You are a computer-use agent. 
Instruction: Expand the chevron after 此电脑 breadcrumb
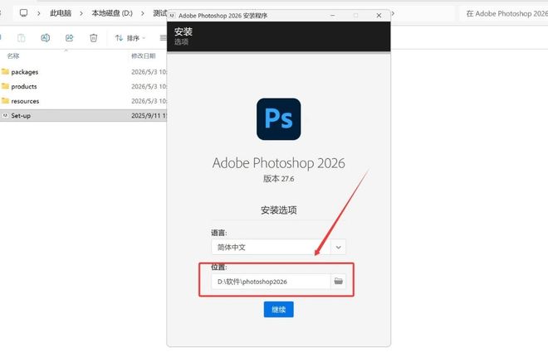tap(81, 13)
